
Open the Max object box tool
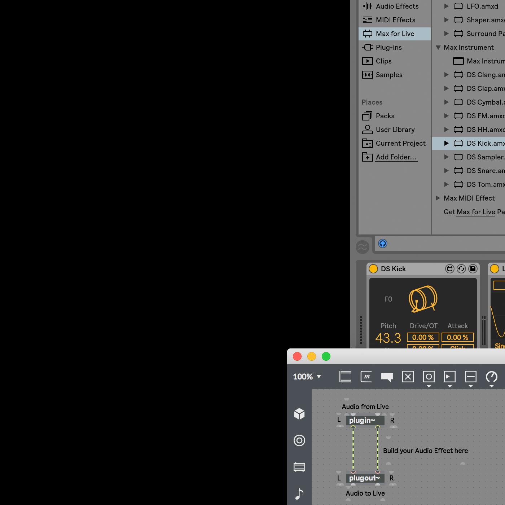click(x=345, y=377)
